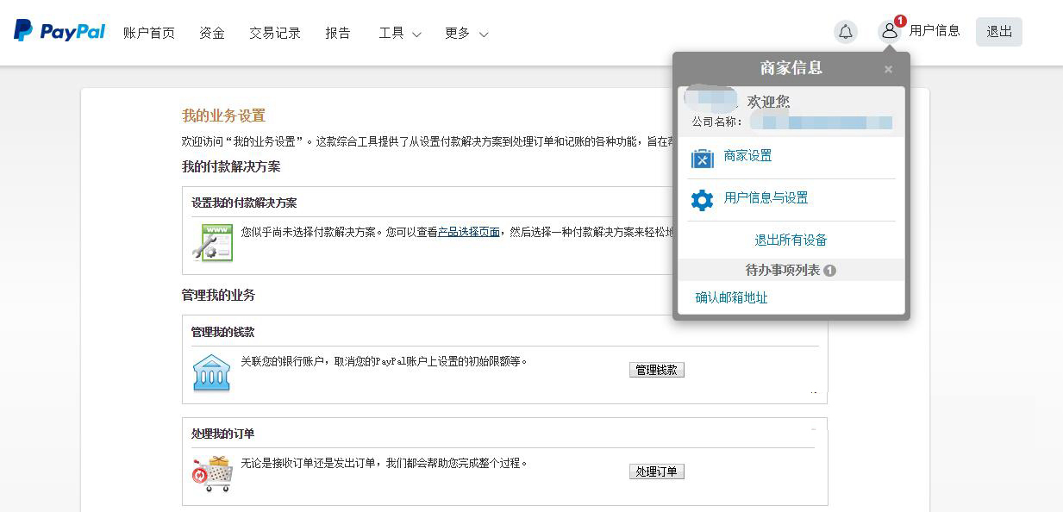Click the 处理订单 button
The width and height of the screenshot is (1063, 512).
coord(657,471)
